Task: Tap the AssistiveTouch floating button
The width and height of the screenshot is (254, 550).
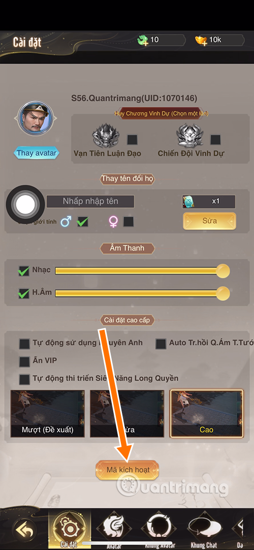Action: click(x=25, y=204)
